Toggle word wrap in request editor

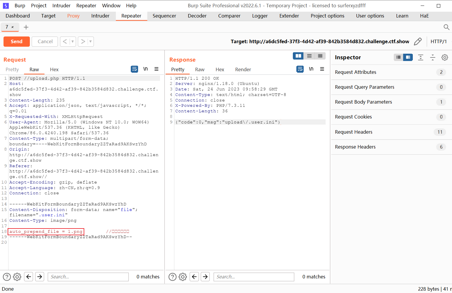[134, 69]
